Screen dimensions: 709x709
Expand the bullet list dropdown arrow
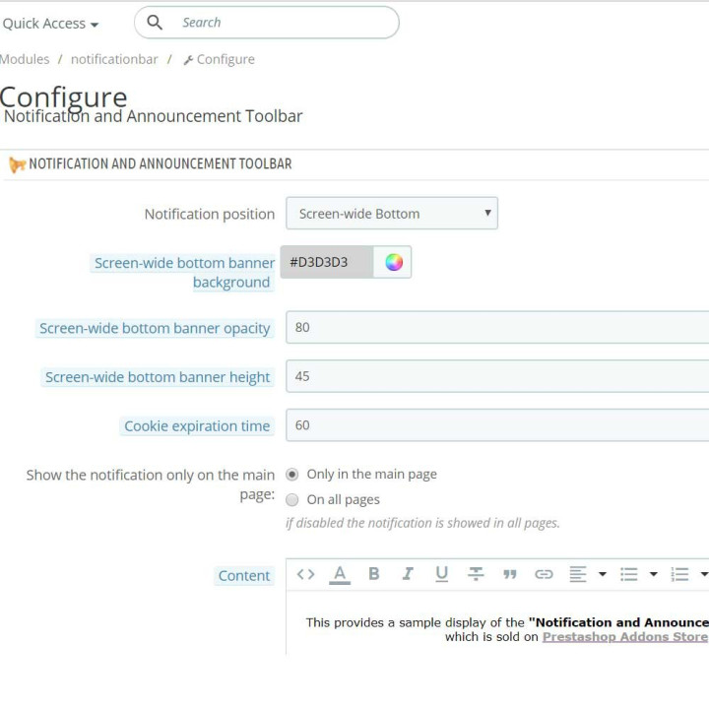(x=654, y=574)
